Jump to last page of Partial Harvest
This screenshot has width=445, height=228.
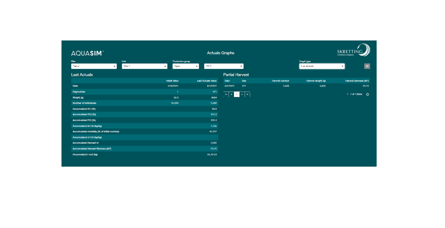click(x=247, y=94)
